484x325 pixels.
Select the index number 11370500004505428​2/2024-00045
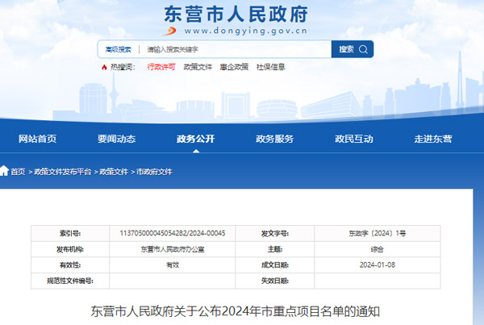(173, 233)
